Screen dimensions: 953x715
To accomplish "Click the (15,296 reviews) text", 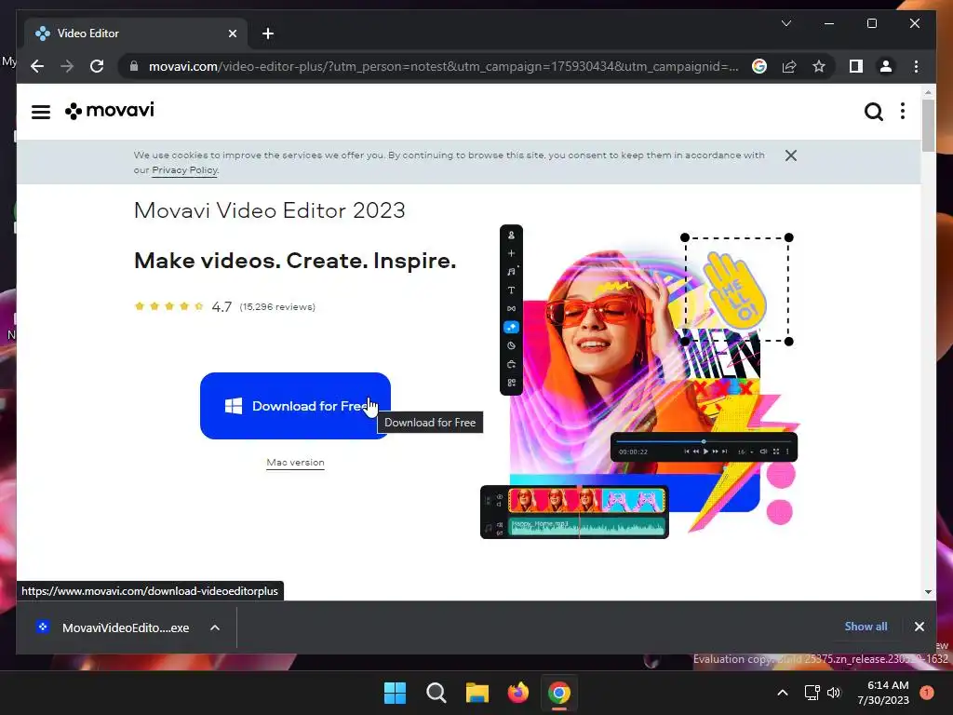I will point(277,307).
